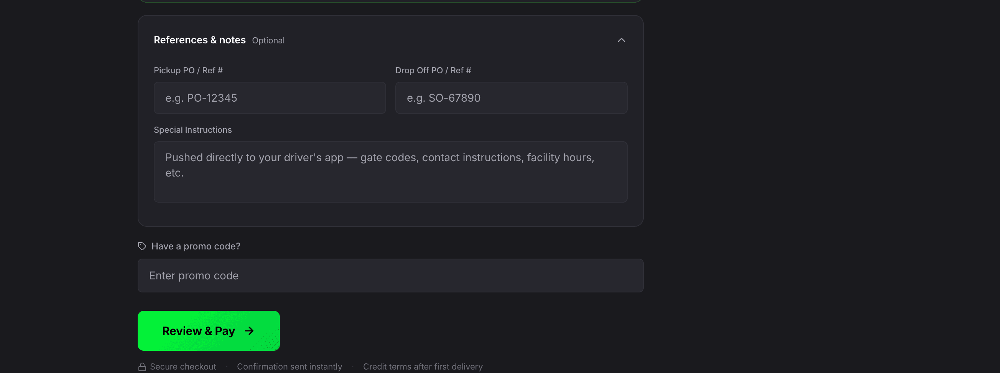
Task: Click the "Credit terms after first delivery" text
Action: [423, 367]
